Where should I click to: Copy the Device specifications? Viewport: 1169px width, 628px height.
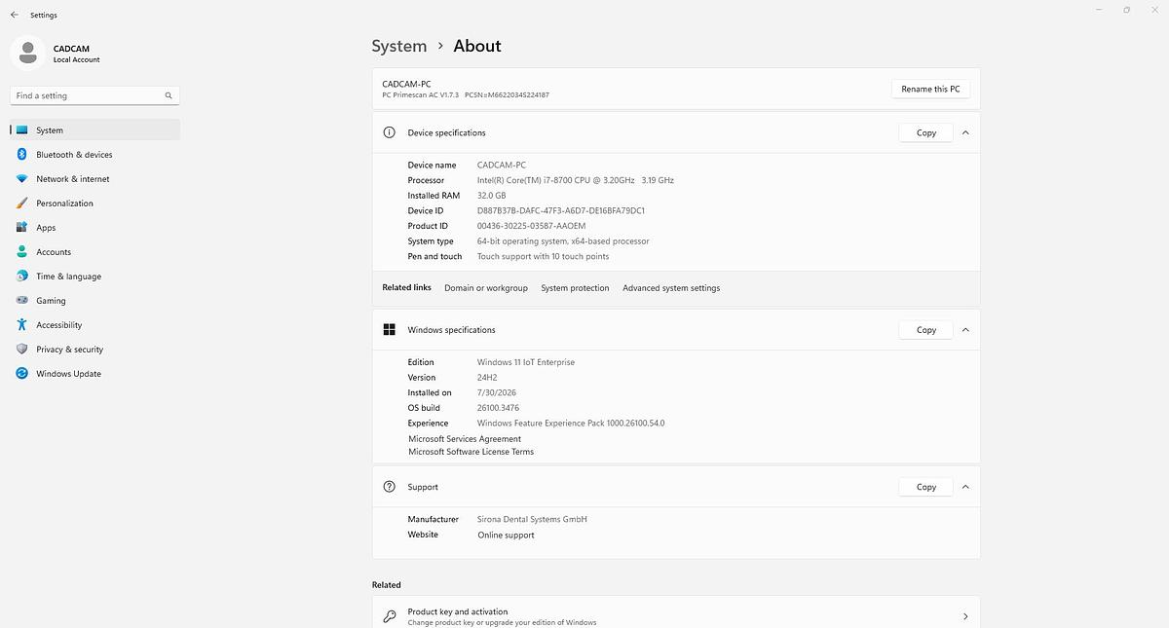point(926,132)
